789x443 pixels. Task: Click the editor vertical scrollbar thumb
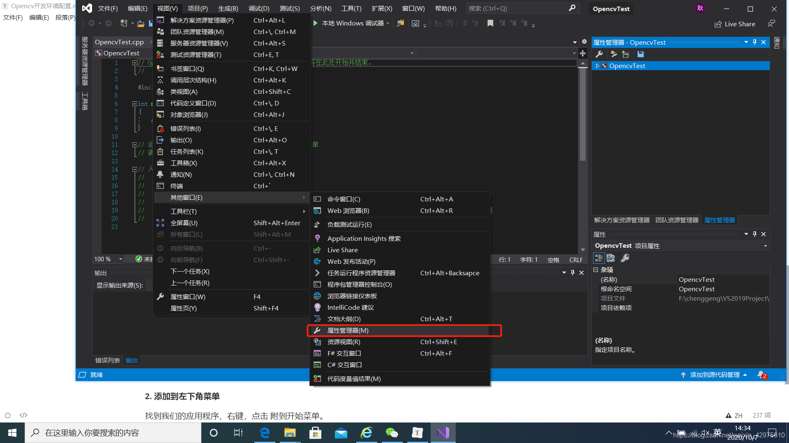tap(582, 115)
